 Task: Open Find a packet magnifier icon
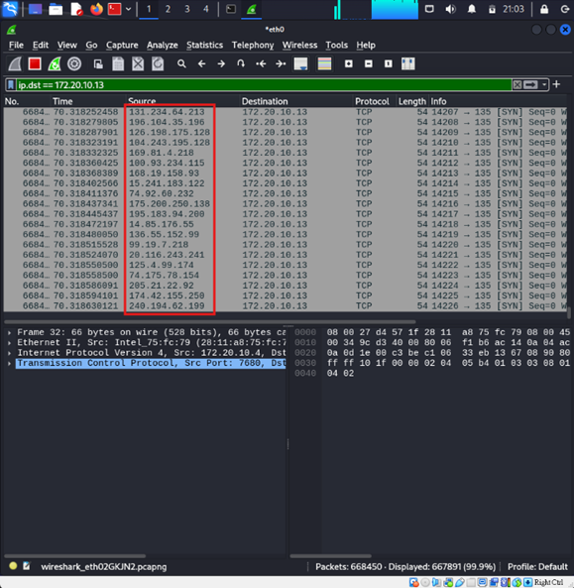coord(181,64)
